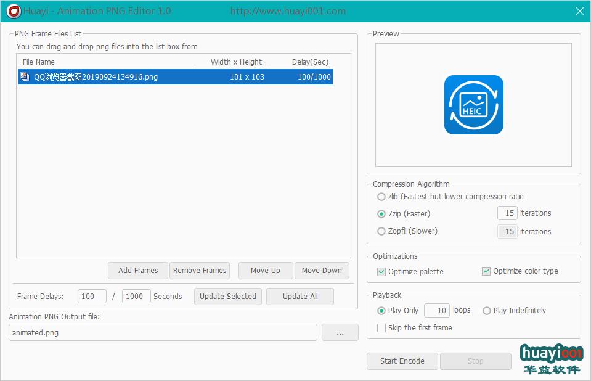
Task: Click the Huayi app logo in title bar
Action: [13, 10]
